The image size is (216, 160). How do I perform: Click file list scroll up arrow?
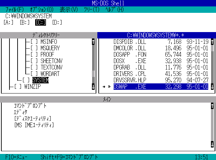[x=212, y=42]
